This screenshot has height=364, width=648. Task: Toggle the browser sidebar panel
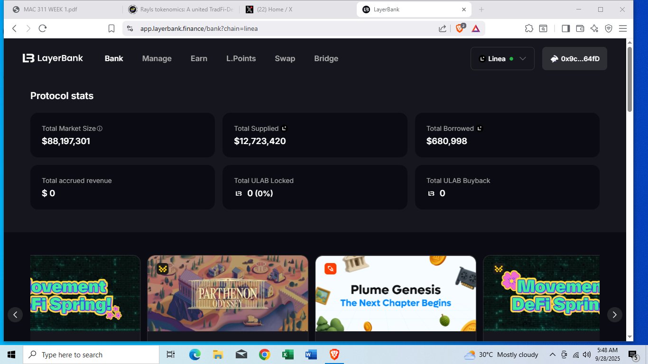click(565, 28)
